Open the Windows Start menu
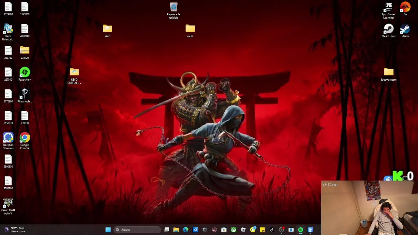 pos(108,230)
